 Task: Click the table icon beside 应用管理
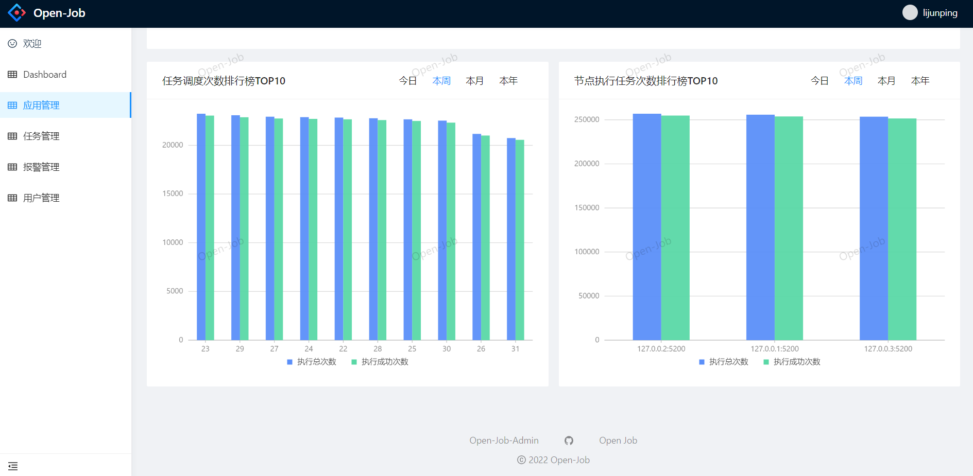pyautogui.click(x=12, y=105)
